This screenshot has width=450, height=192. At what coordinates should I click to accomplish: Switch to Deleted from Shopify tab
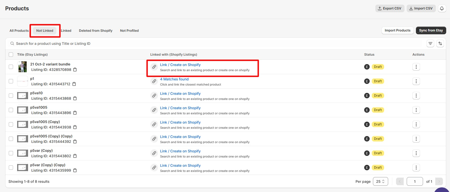(x=96, y=31)
